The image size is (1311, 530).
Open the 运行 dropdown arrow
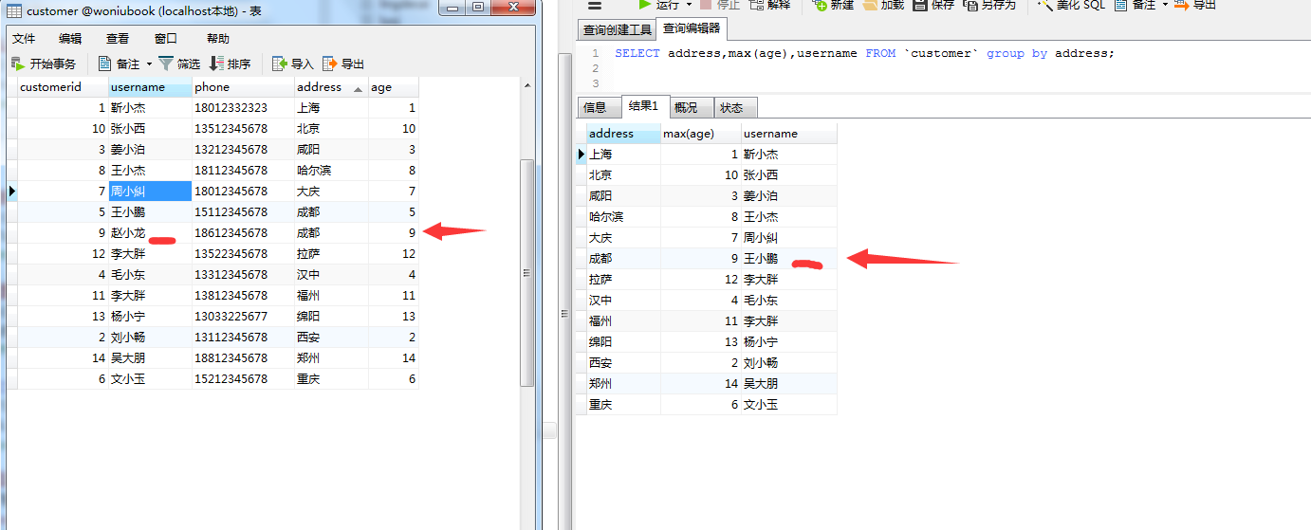click(x=690, y=5)
